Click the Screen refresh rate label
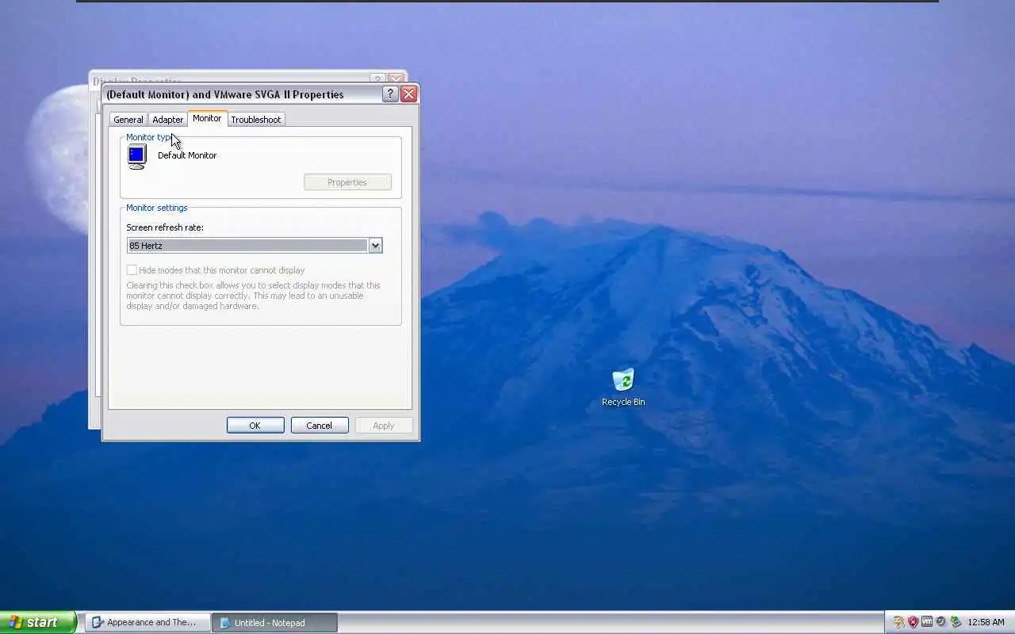 coord(165,227)
